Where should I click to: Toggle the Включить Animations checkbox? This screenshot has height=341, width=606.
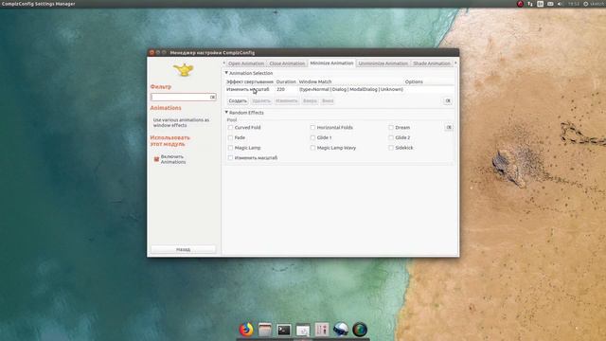(156, 159)
